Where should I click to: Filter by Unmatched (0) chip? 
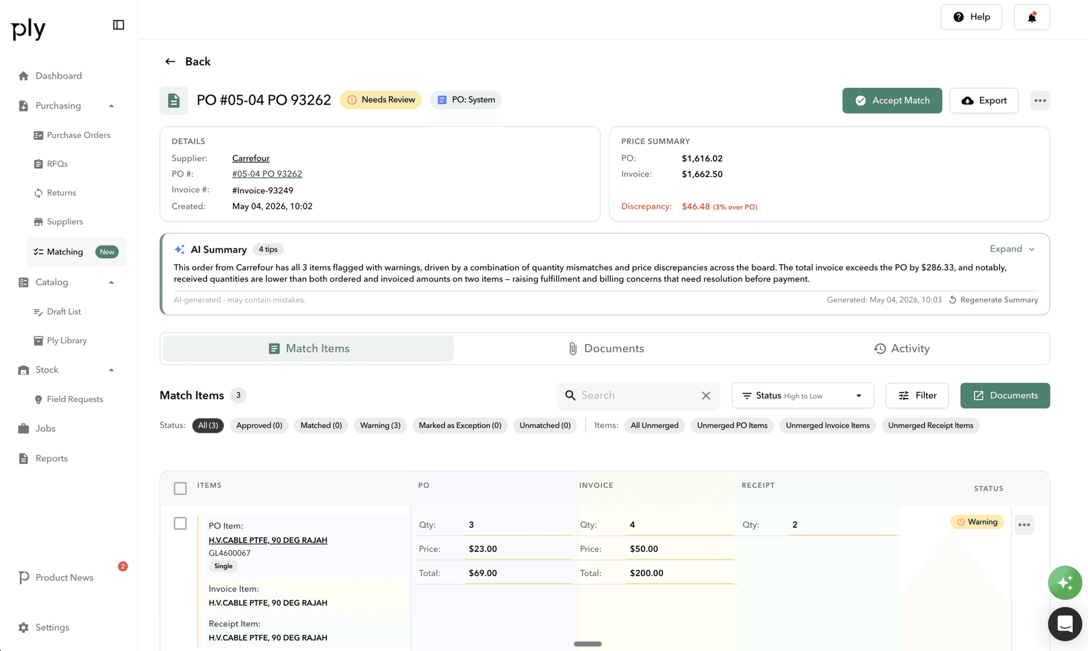tap(545, 426)
